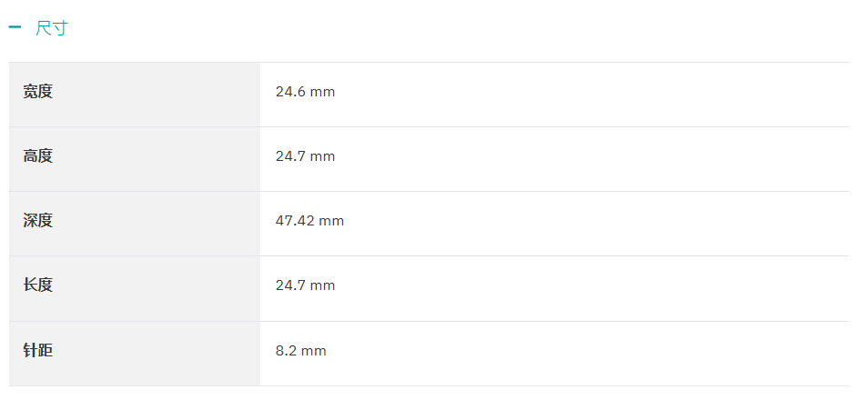This screenshot has width=861, height=400.
Task: Click empty area of the 针距 row
Action: coord(593,354)
